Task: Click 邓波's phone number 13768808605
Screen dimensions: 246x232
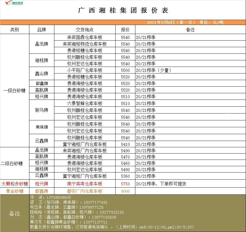Action: pos(58,197)
